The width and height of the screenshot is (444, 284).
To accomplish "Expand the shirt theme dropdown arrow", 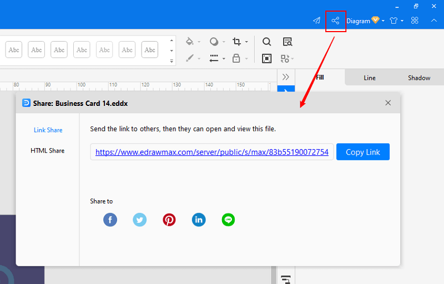I will [x=402, y=21].
